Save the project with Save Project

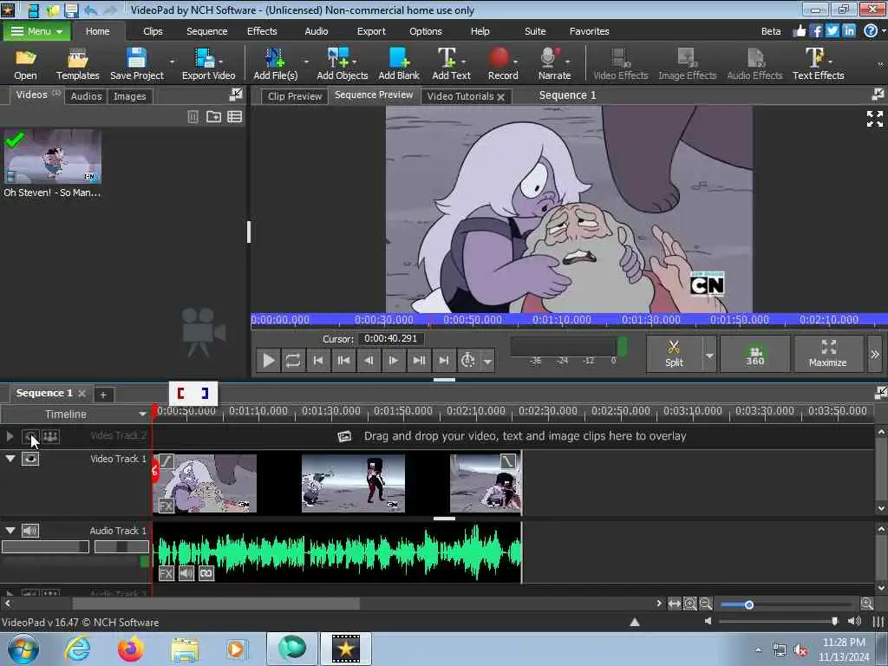click(136, 63)
